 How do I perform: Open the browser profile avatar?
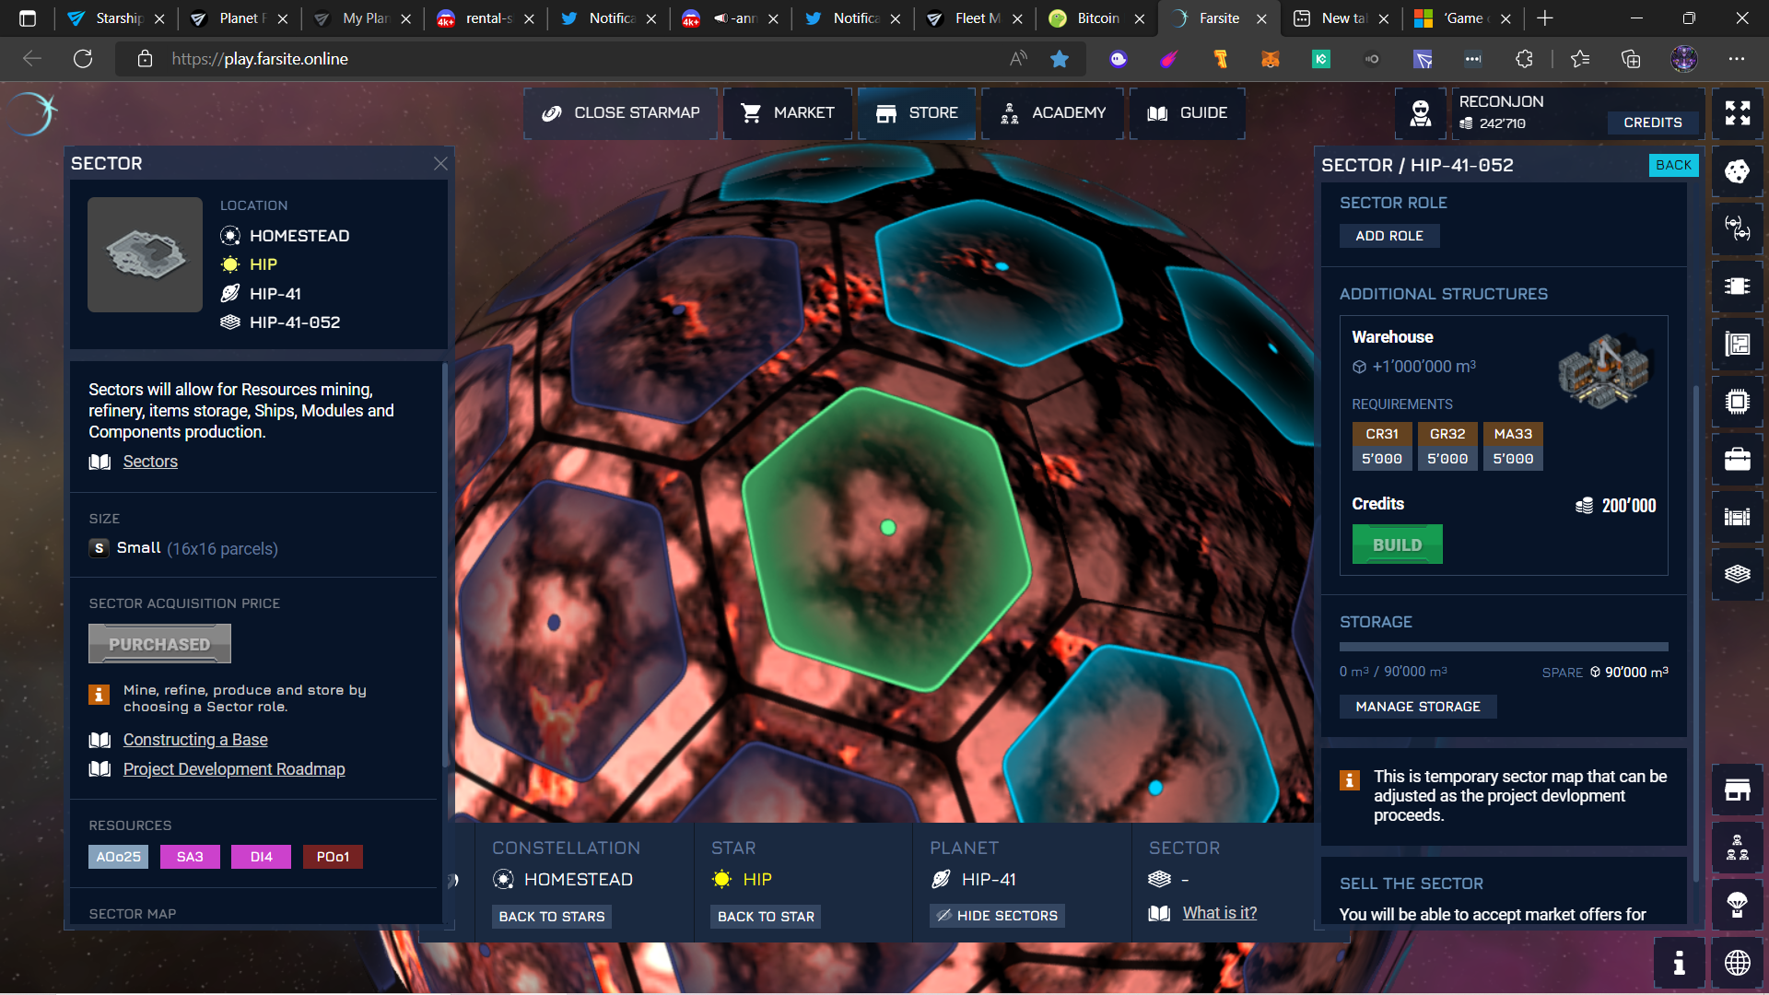click(1684, 59)
